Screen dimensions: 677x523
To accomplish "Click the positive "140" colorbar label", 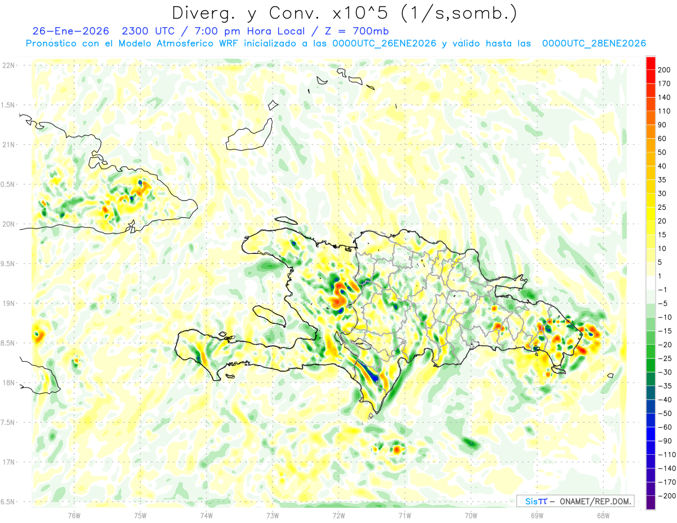I will point(665,97).
